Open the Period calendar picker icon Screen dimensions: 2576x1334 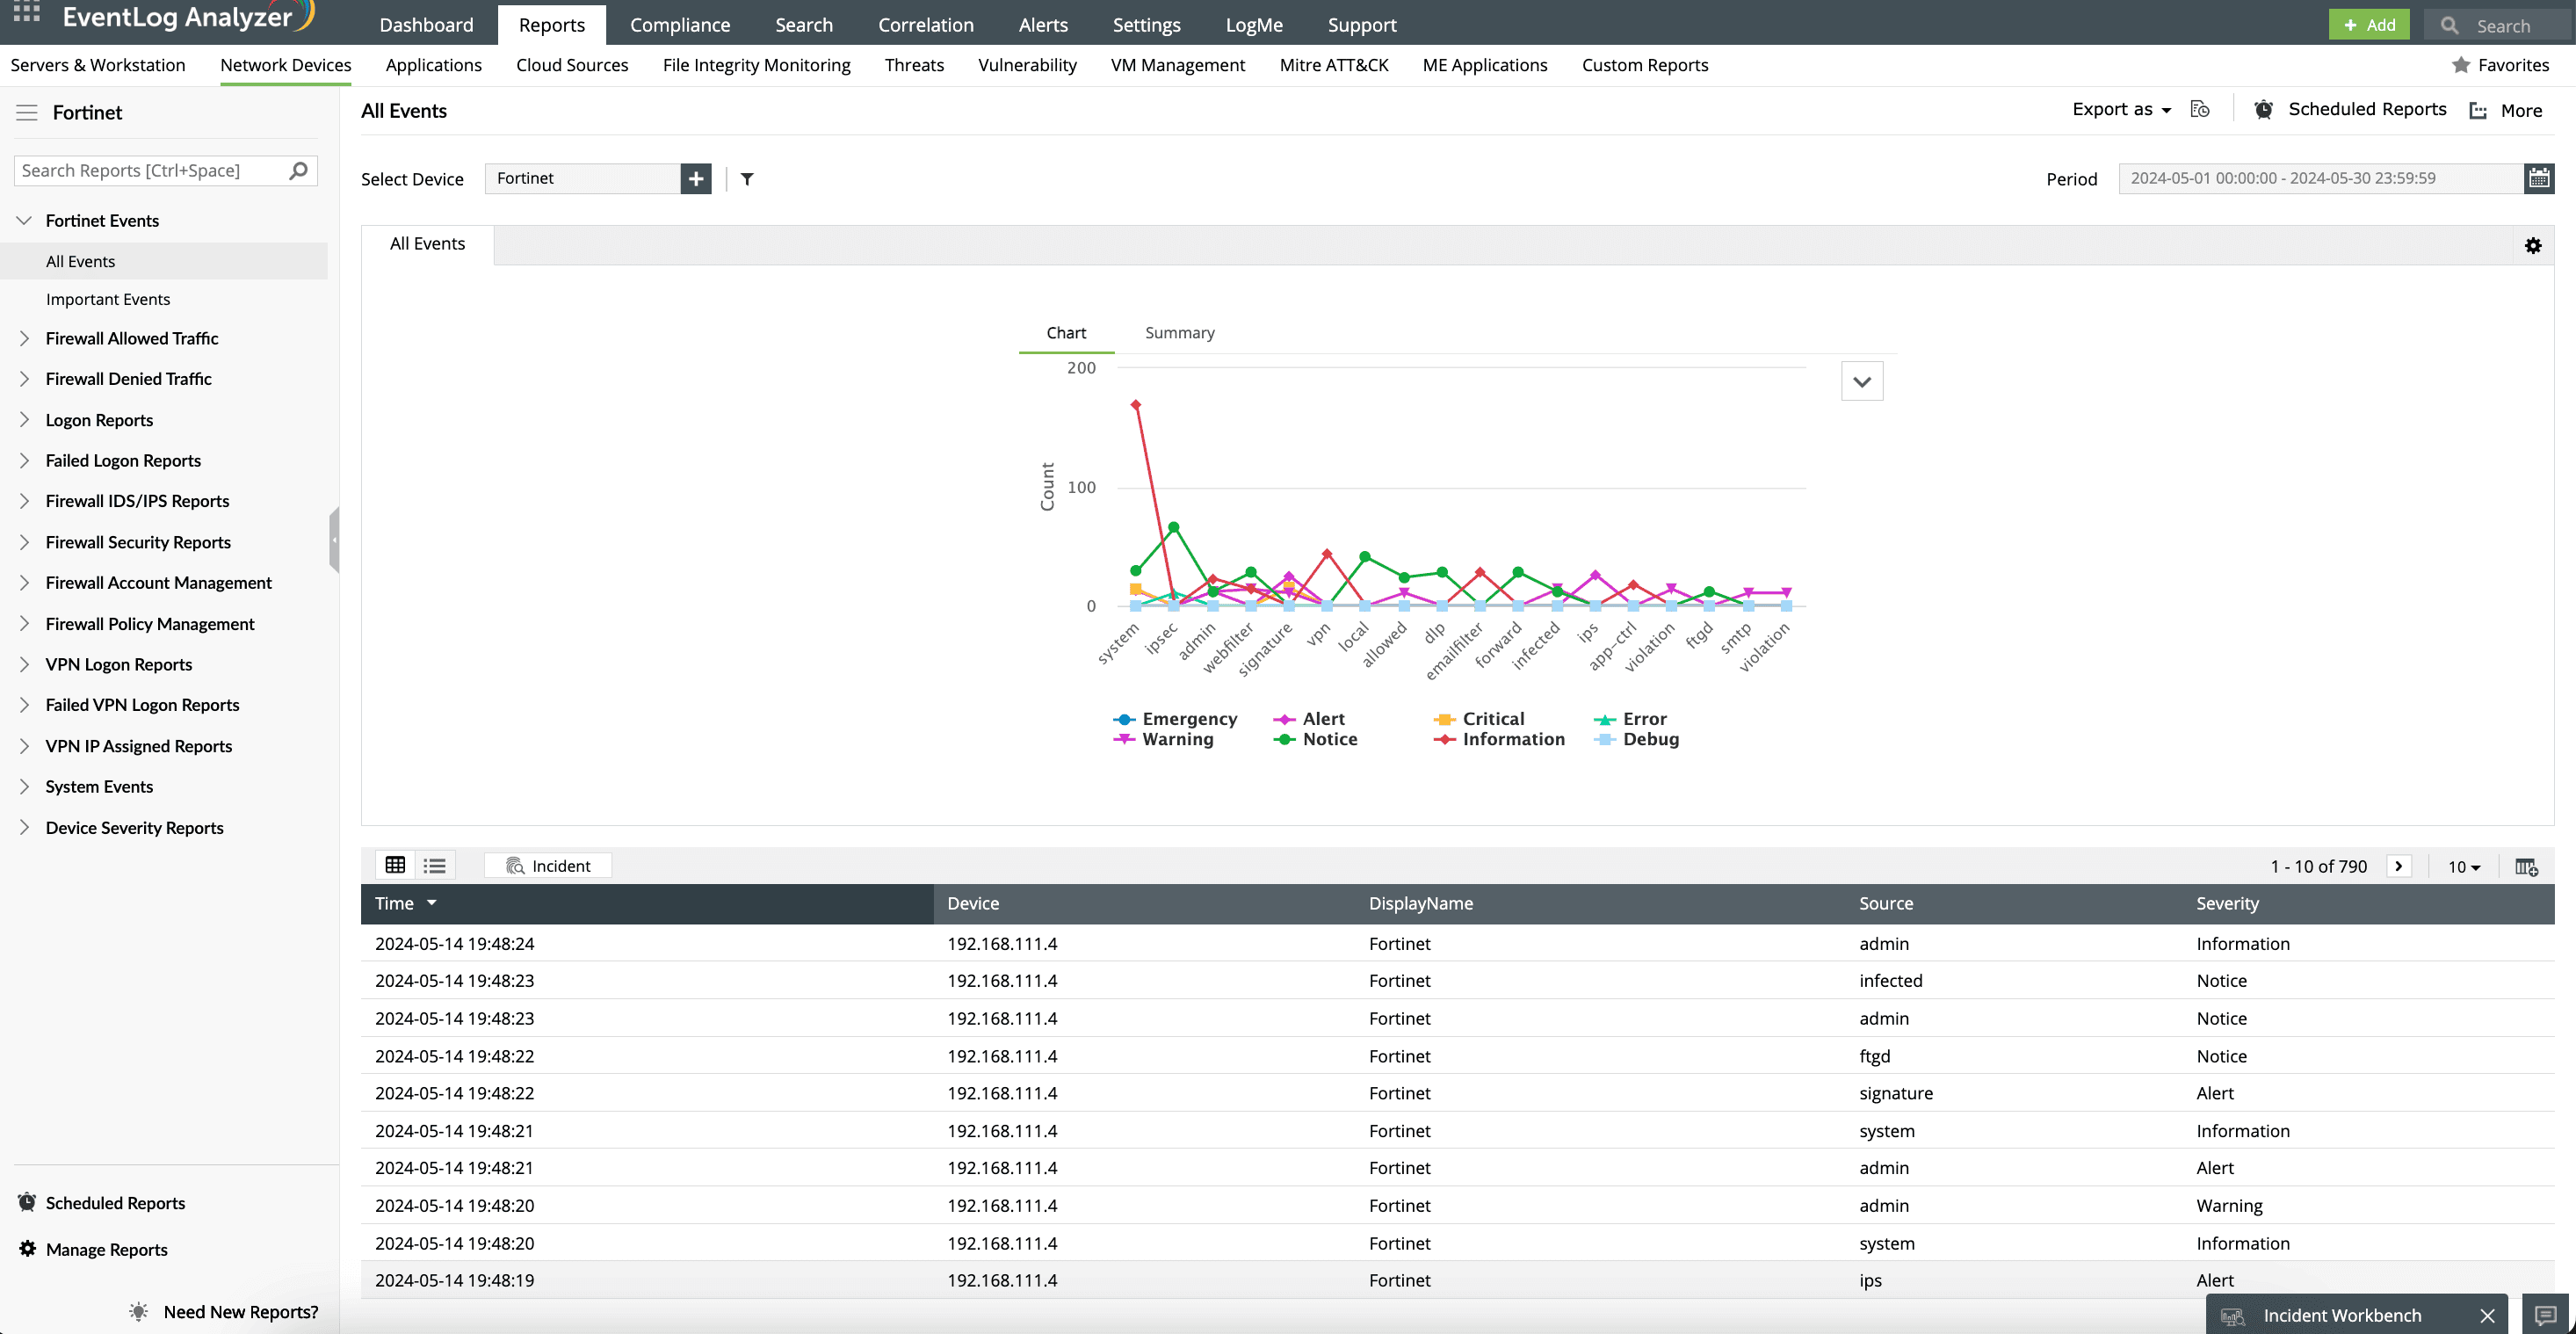(2538, 179)
